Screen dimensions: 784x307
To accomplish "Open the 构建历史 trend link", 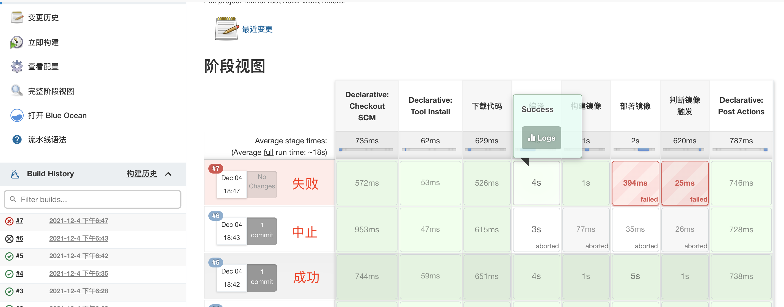I will pyautogui.click(x=142, y=174).
